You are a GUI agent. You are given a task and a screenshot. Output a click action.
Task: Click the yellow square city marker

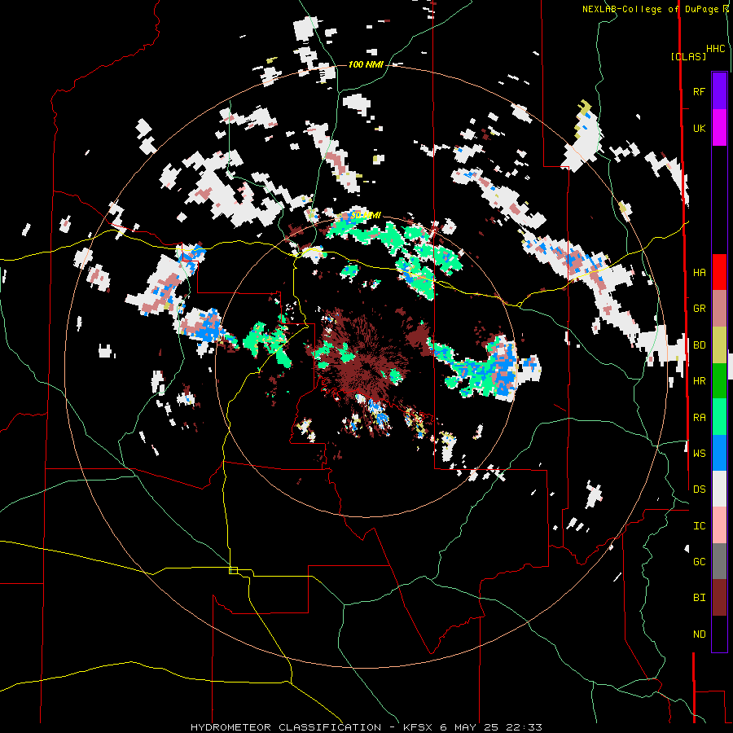233,570
